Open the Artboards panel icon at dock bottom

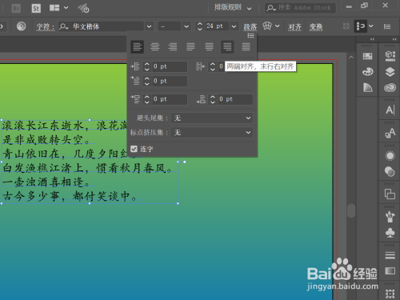click(390, 294)
